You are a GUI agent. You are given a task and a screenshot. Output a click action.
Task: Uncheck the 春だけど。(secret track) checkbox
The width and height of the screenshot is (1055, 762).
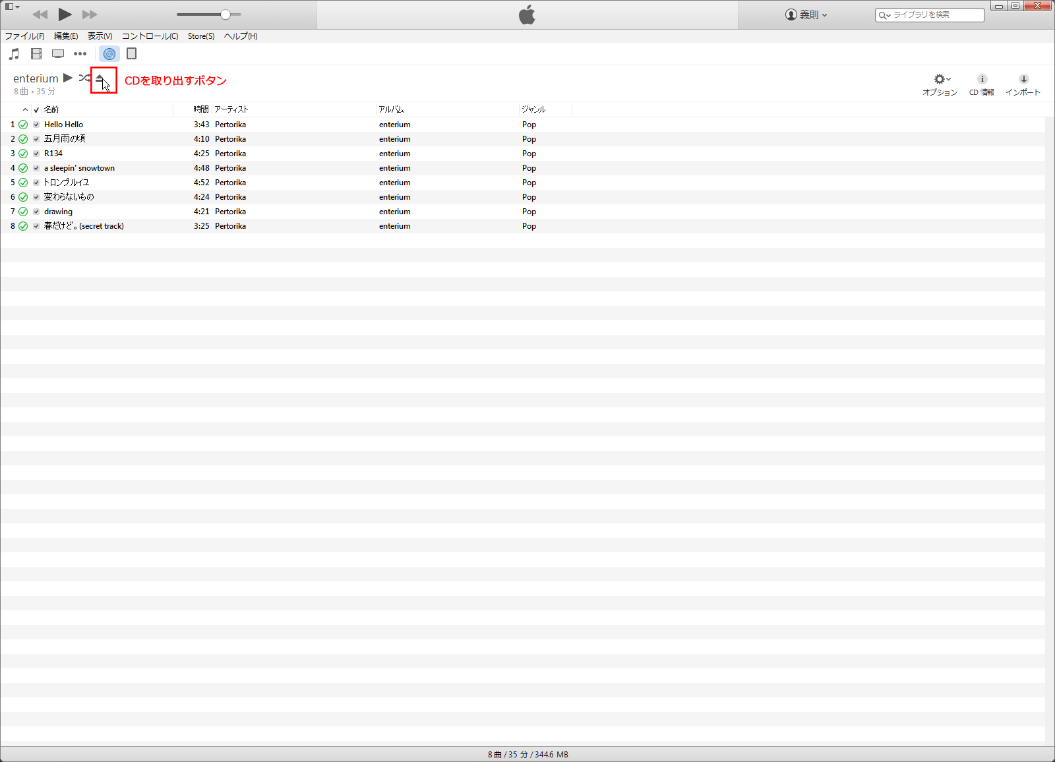[x=36, y=226]
